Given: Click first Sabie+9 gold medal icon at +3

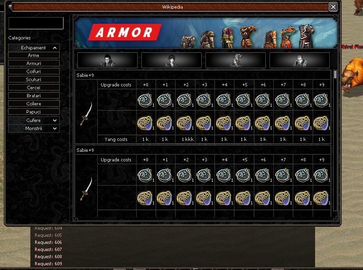Looking at the screenshot, I should click(x=204, y=123).
